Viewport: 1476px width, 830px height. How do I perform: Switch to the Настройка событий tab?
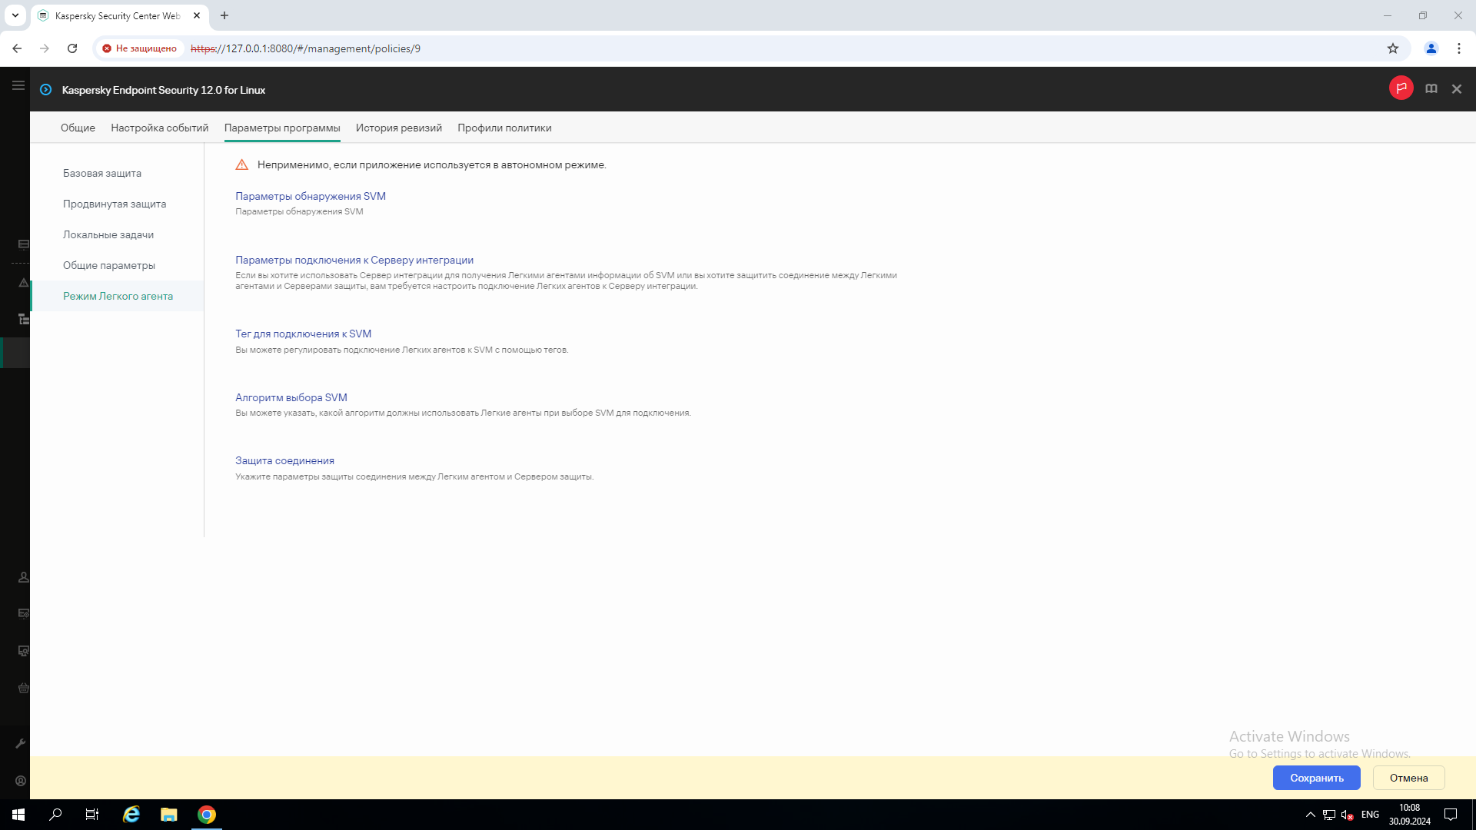159,128
